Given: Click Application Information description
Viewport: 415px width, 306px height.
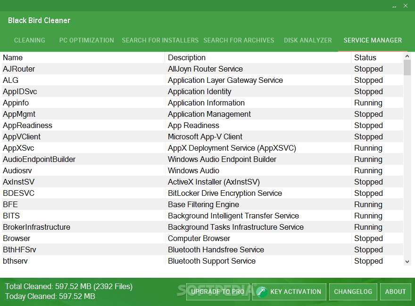Looking at the screenshot, I should pyautogui.click(x=206, y=103).
